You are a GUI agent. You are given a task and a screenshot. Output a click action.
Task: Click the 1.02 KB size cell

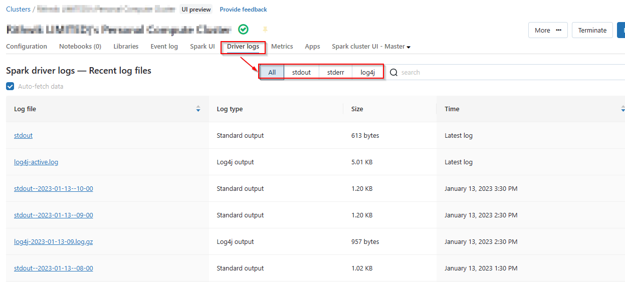point(362,268)
